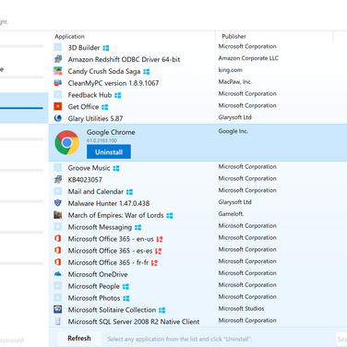
Task: Select the Microsoft People entry
Action: point(94,286)
